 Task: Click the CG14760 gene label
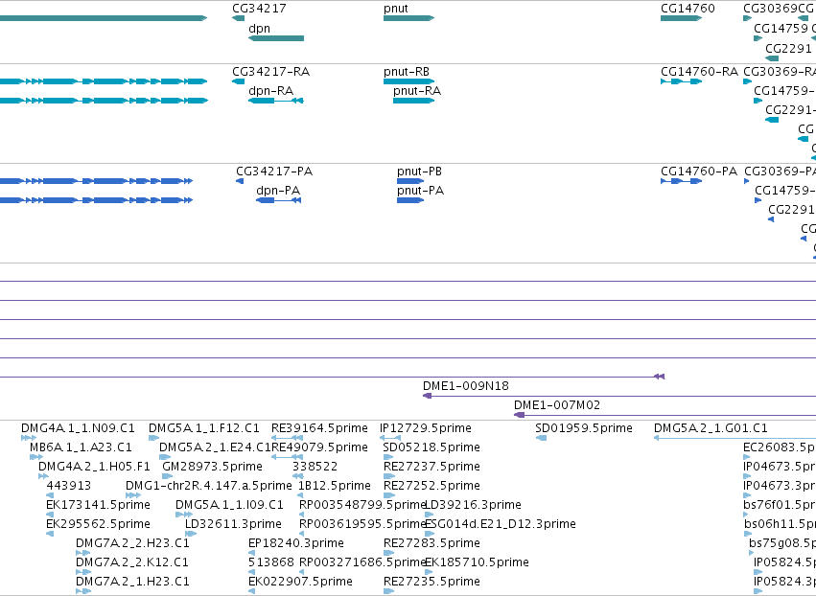pyautogui.click(x=688, y=9)
